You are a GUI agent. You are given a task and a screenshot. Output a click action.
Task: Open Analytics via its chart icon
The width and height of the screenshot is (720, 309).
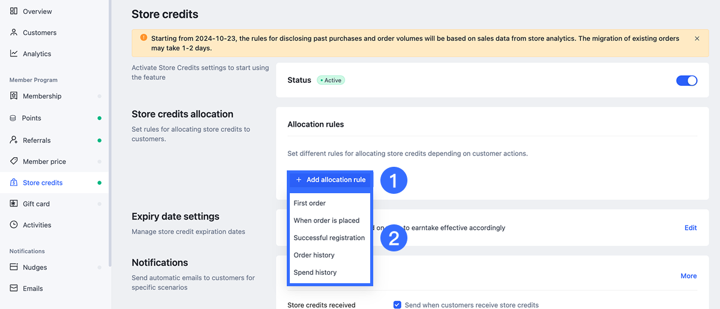coord(14,53)
